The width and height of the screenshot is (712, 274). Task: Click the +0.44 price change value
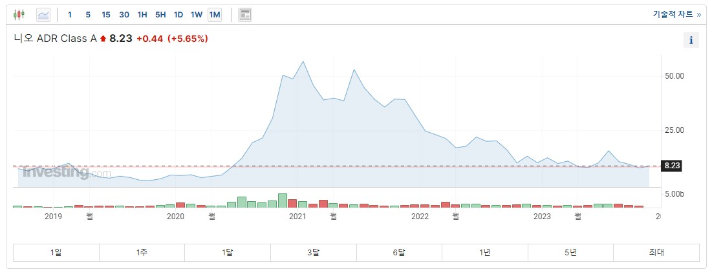[x=150, y=39]
